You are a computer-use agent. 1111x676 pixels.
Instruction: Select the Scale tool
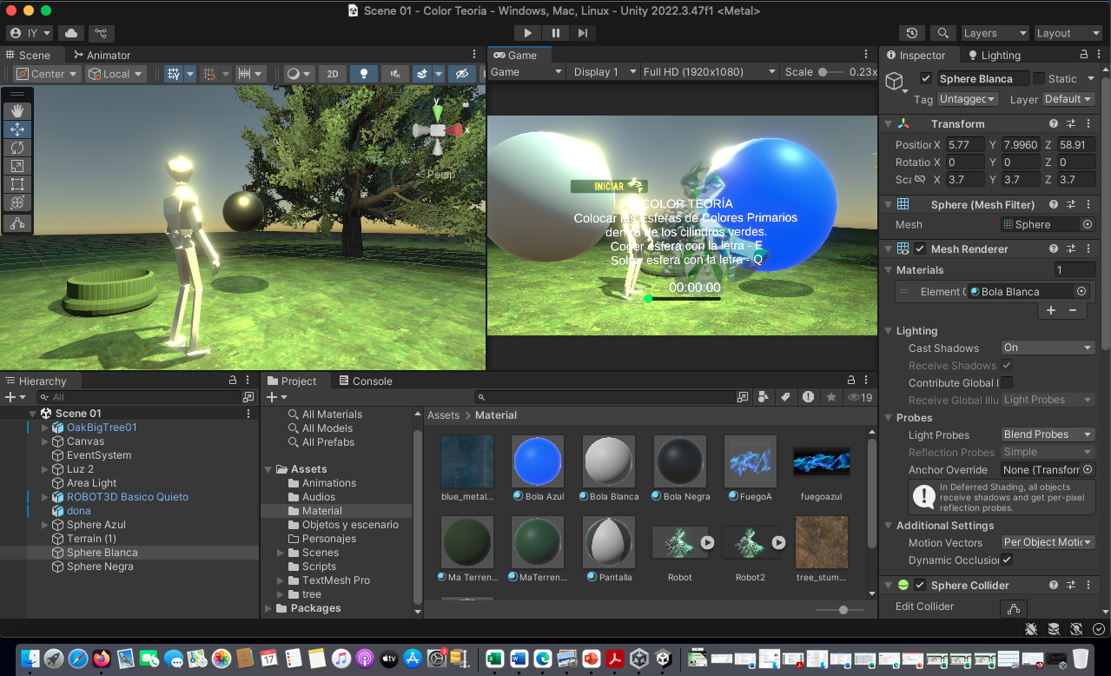tap(17, 166)
